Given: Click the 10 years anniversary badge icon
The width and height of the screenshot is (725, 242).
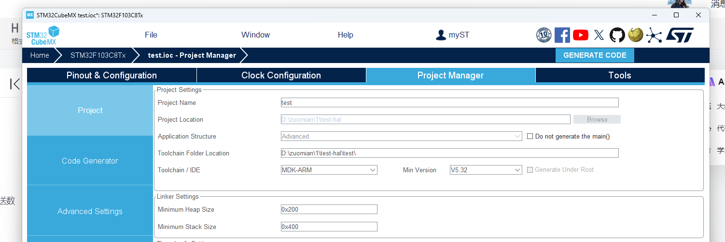Looking at the screenshot, I should pos(544,35).
